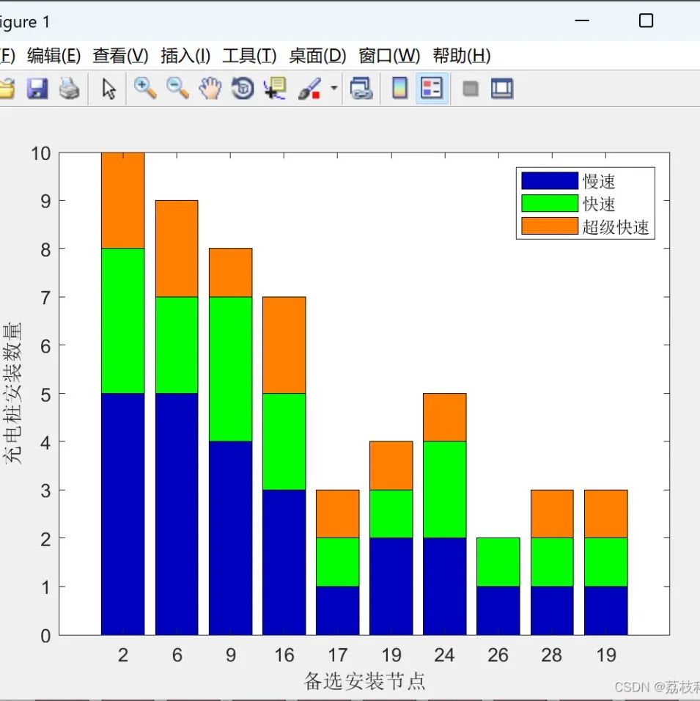Click the orange 超级快速 legend swatch
Screen dimensions: 700x701
coord(550,227)
